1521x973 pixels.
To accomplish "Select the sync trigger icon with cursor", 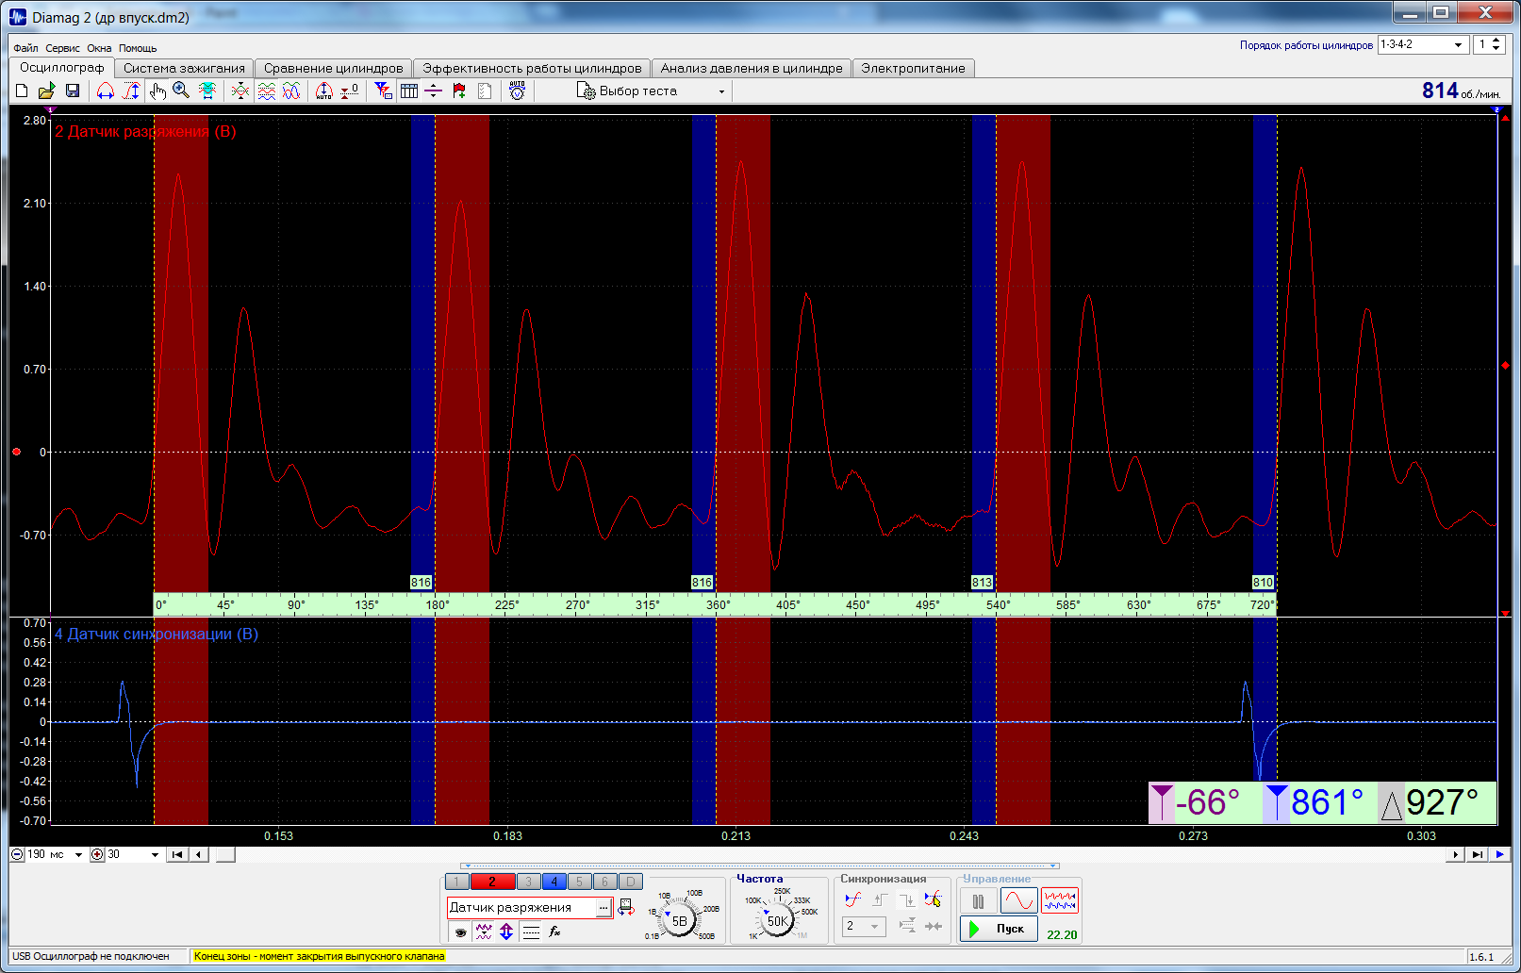I will (x=934, y=899).
